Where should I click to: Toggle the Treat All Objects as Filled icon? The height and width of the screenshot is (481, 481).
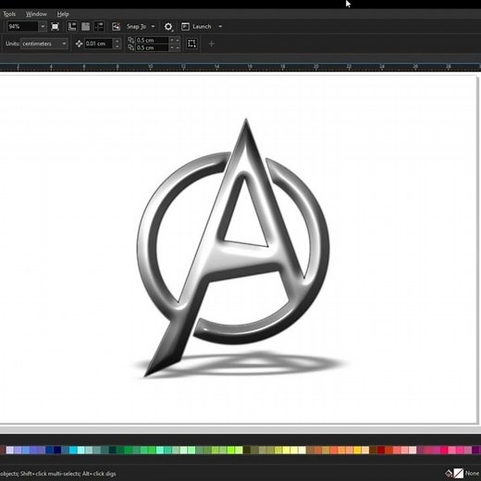[x=191, y=43]
